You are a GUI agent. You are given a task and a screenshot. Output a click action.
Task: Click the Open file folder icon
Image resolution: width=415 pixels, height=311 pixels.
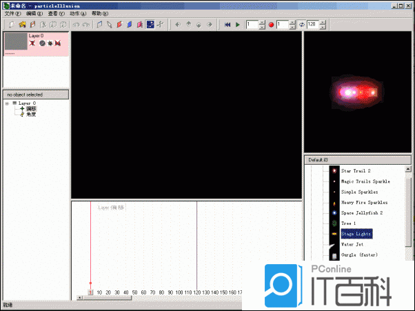coord(23,25)
